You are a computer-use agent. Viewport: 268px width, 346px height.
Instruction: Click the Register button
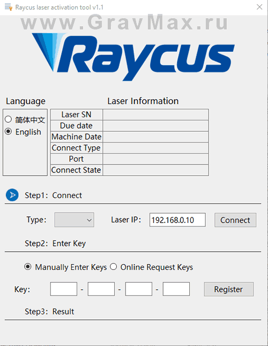[229, 289]
